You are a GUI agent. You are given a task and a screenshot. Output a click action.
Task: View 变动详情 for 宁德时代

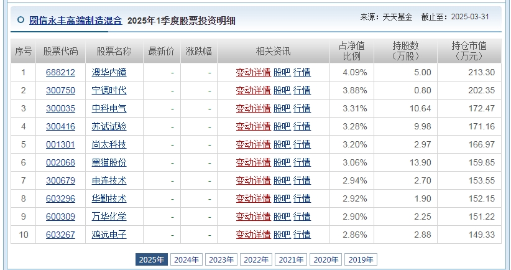tap(254, 90)
